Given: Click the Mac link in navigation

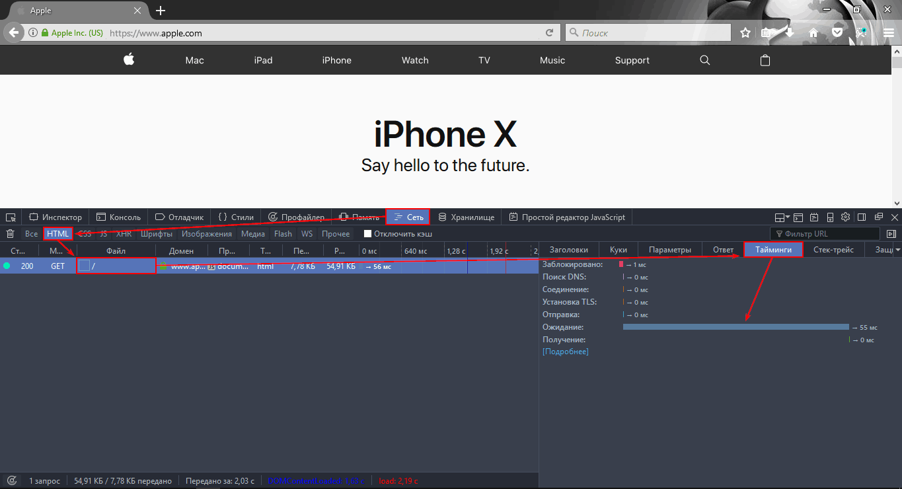Looking at the screenshot, I should (x=194, y=60).
